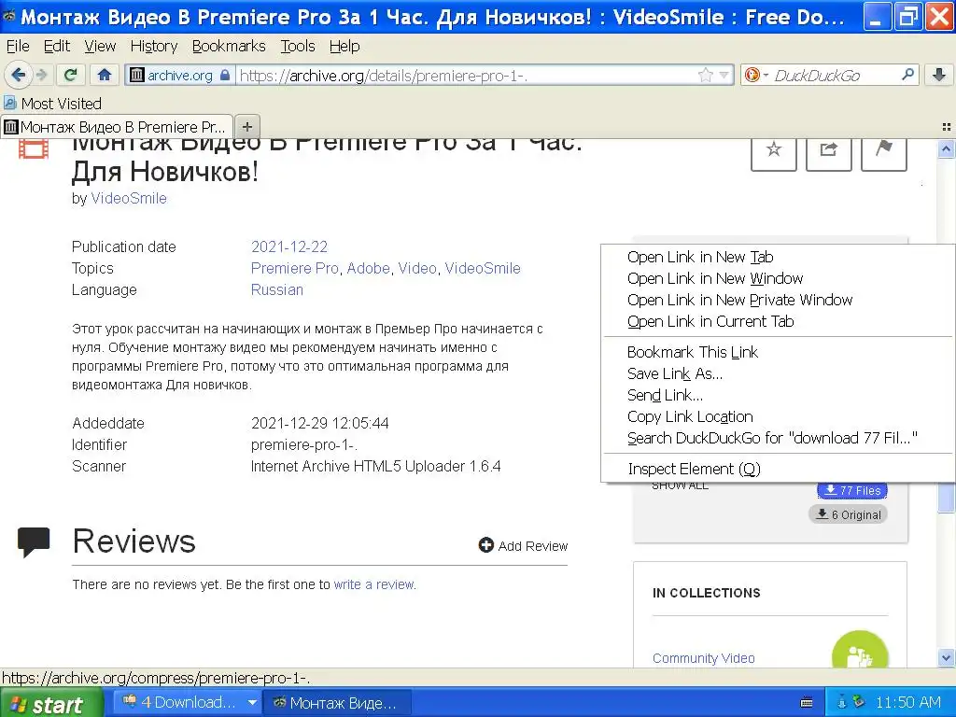Image resolution: width=956 pixels, height=717 pixels.
Task: Select the Монтаж Видео browser tab
Action: pyautogui.click(x=117, y=127)
